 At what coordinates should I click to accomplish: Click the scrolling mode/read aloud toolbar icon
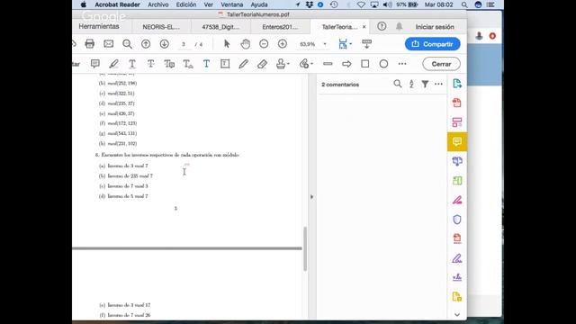coord(366,44)
